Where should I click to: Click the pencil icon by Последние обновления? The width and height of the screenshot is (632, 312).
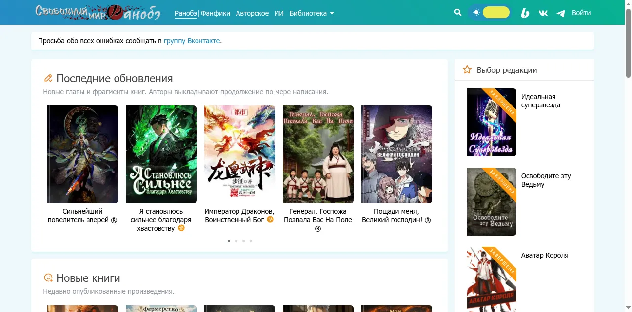coord(48,78)
